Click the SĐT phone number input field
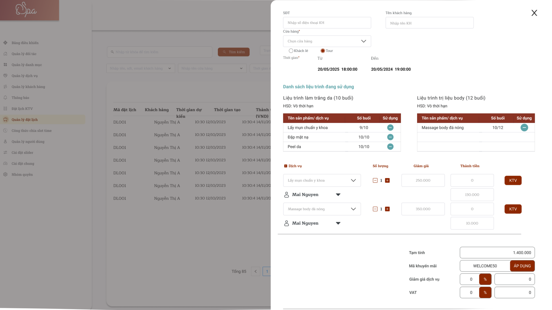This screenshot has width=552, height=310. click(x=327, y=23)
